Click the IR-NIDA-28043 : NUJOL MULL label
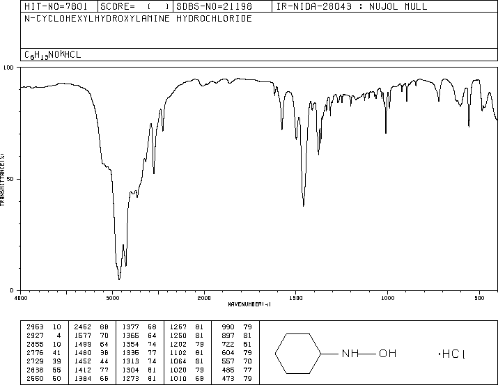The height and width of the screenshot is (385, 498). pos(352,6)
